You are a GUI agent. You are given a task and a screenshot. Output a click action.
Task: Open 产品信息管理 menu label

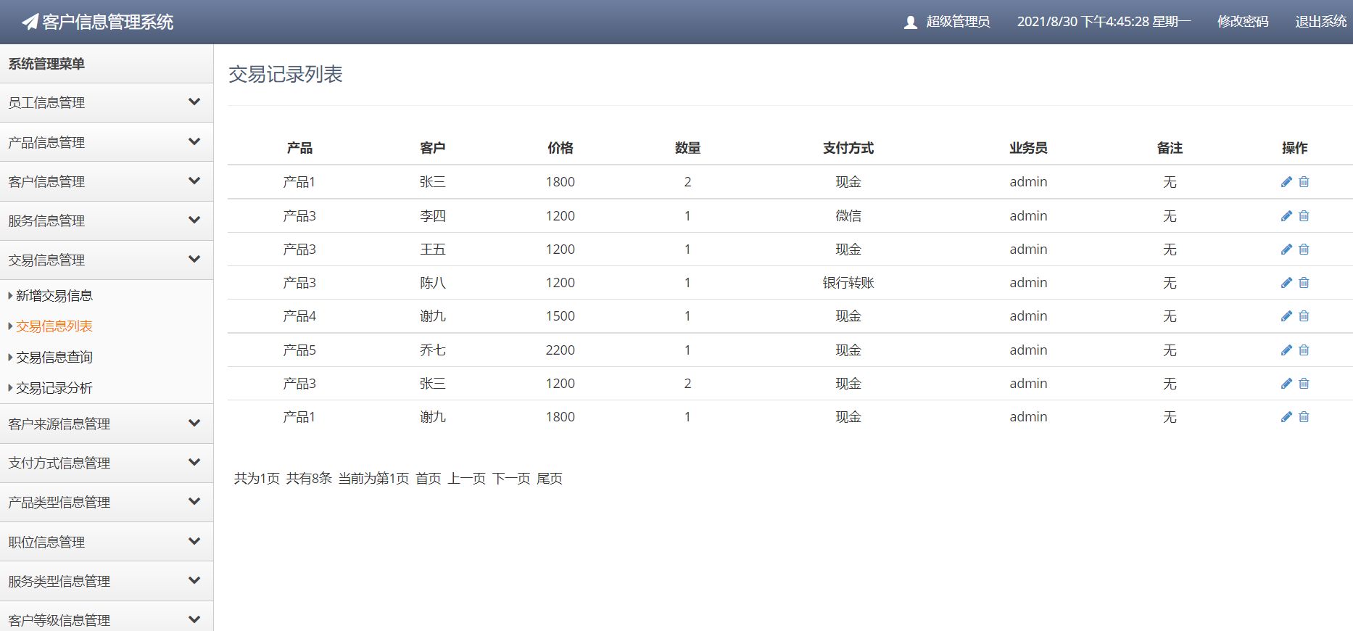pyautogui.click(x=46, y=143)
